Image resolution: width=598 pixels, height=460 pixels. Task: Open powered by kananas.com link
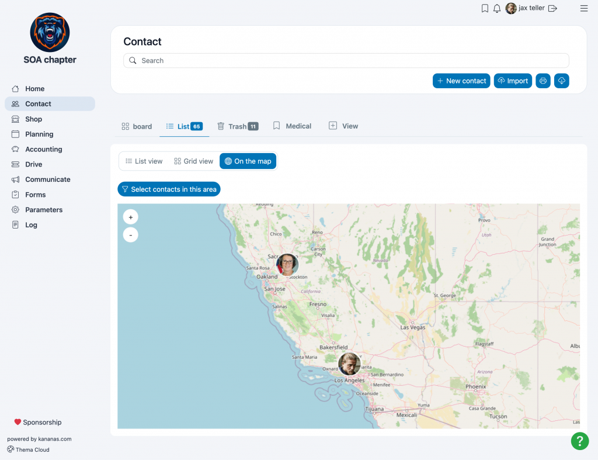click(39, 439)
